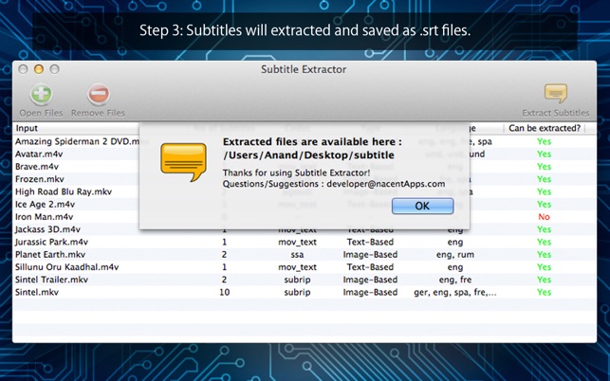Click the developer@nacentApps.com email text
Screen dimensions: 610x381
(x=385, y=184)
